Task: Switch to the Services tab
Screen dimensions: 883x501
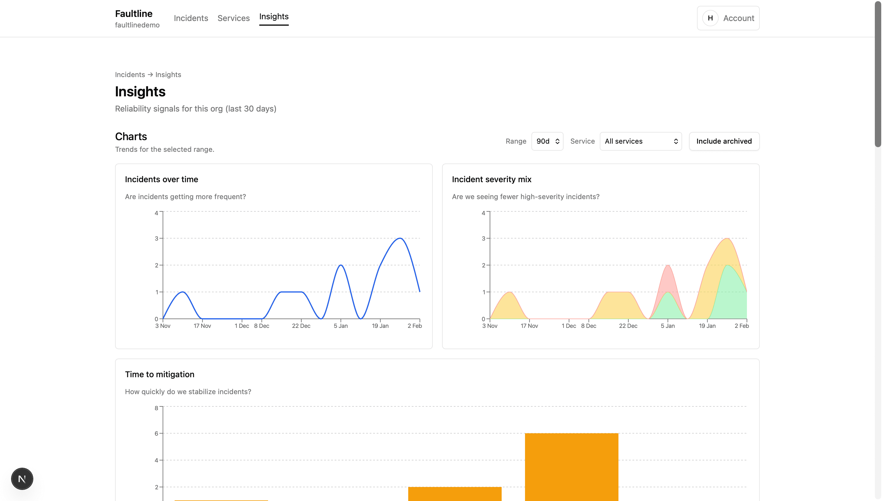Action: click(234, 18)
